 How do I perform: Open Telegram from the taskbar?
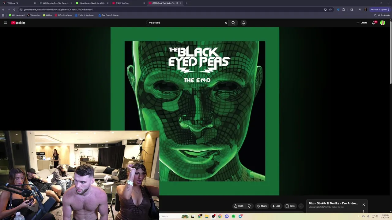tap(240, 216)
